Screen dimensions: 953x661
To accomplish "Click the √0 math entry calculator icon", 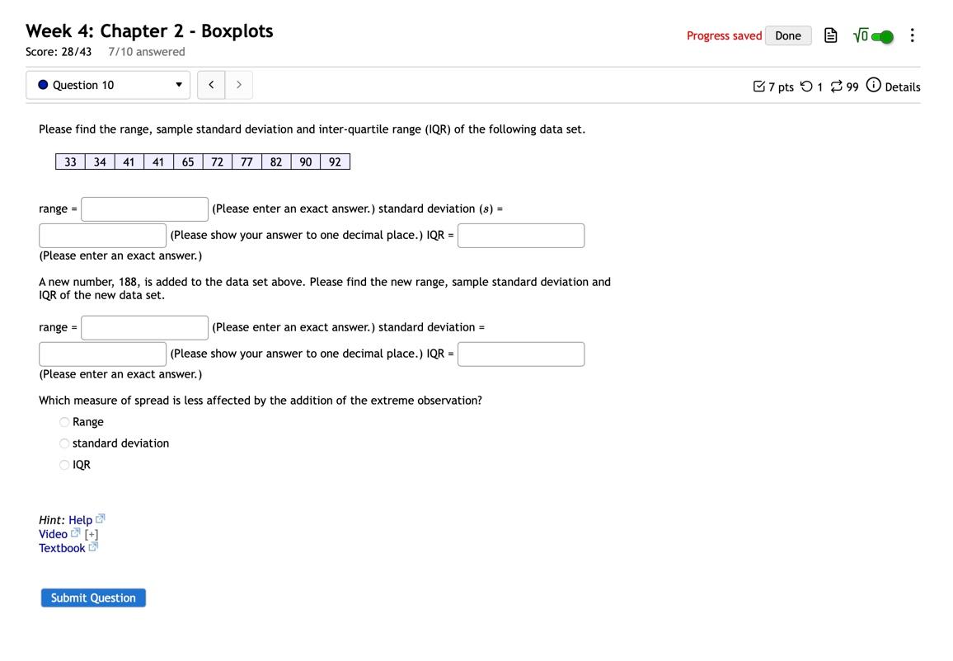I will tap(860, 35).
